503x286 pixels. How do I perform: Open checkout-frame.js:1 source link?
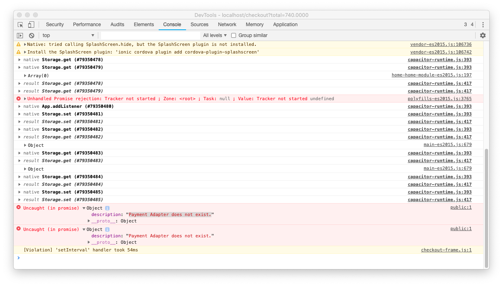pyautogui.click(x=446, y=250)
